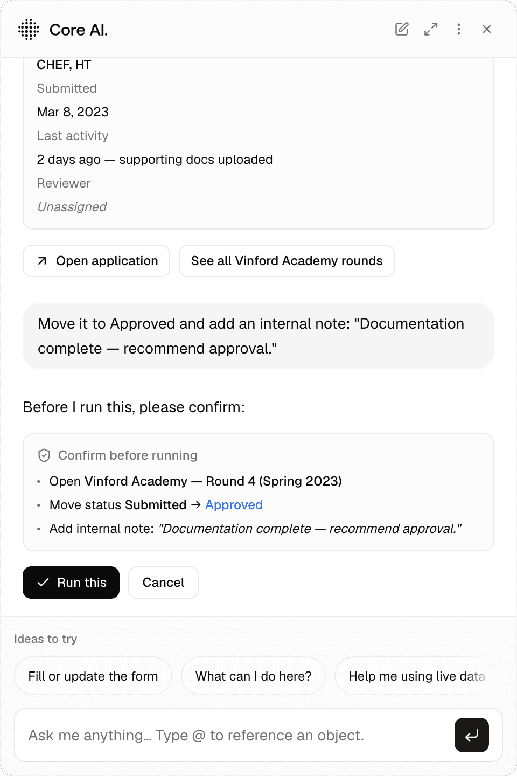Click the Open application button
Viewport: 517px width, 776px height.
pyautogui.click(x=96, y=261)
